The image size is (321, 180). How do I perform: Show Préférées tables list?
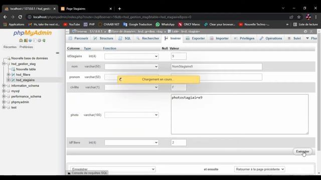[x=26, y=47]
